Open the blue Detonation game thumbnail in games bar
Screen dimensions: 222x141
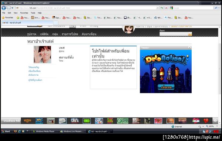(39, 121)
